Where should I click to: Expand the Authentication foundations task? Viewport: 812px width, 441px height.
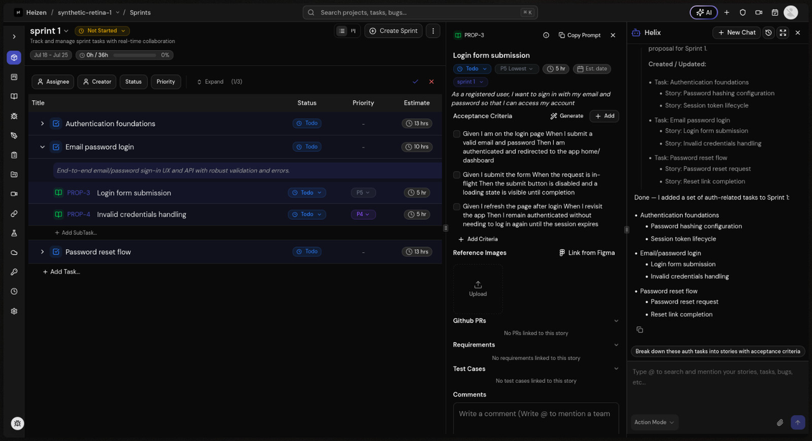43,124
